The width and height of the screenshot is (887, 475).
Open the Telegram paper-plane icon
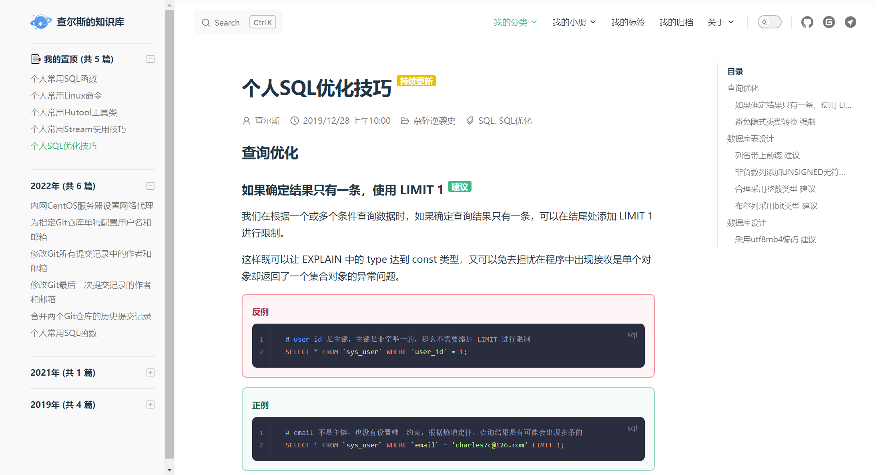pos(850,22)
